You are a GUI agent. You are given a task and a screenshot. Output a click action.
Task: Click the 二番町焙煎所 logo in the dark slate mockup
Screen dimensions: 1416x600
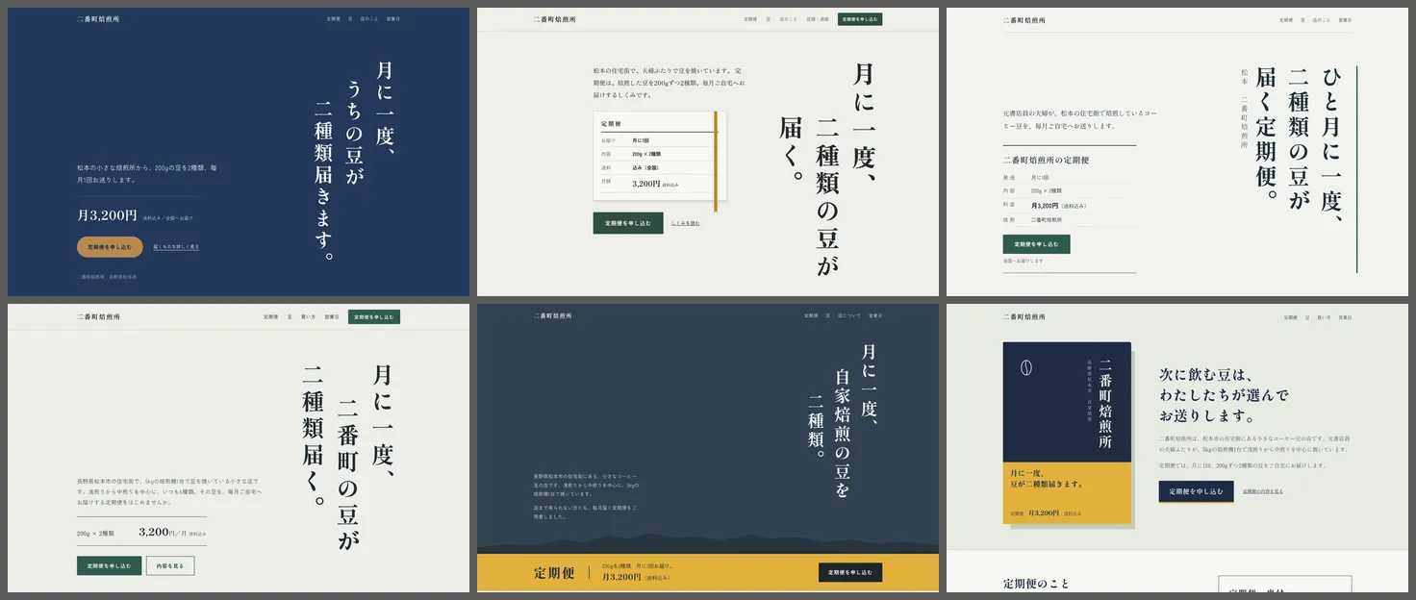553,315
